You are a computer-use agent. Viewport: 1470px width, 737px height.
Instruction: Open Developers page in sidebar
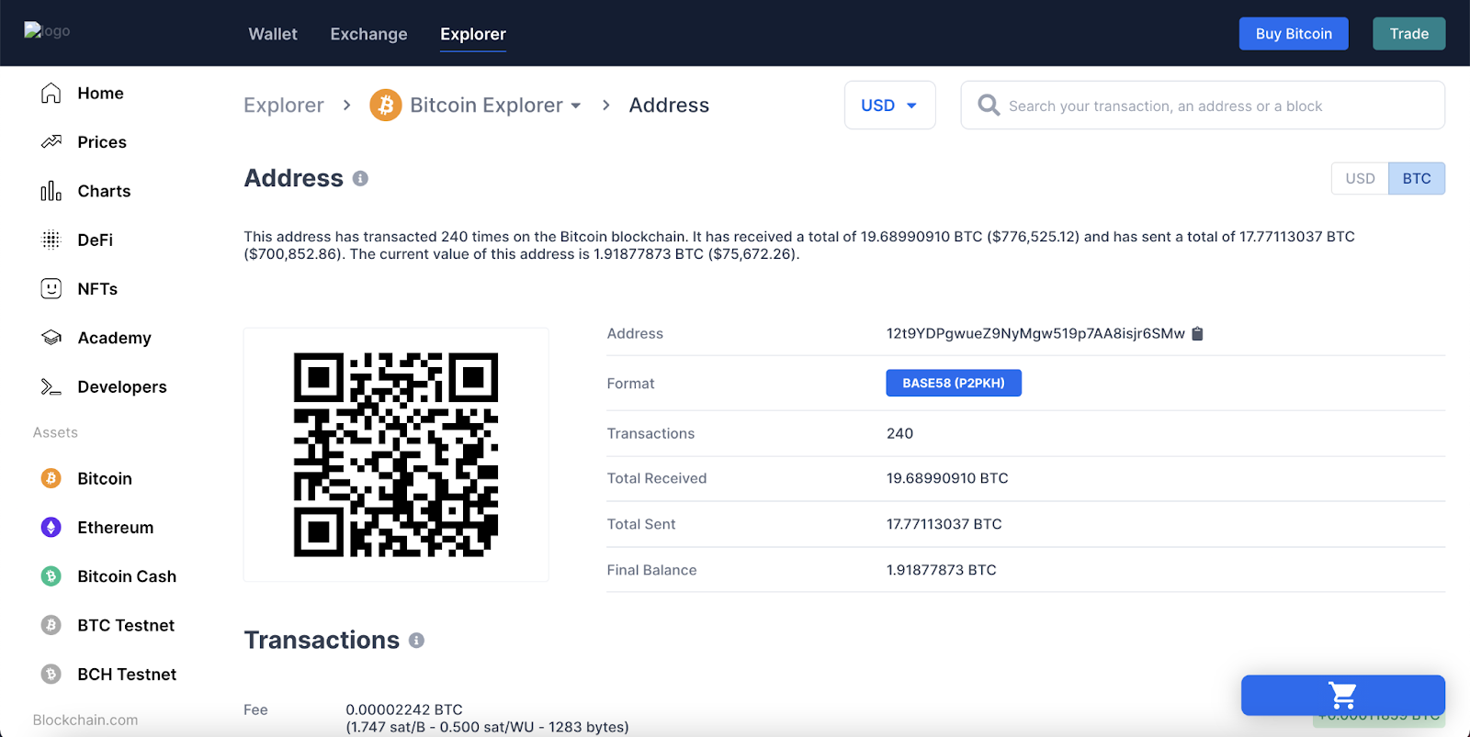pos(122,387)
